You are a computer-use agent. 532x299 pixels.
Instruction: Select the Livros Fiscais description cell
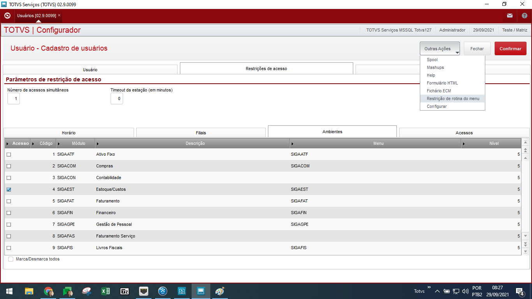tap(192, 248)
